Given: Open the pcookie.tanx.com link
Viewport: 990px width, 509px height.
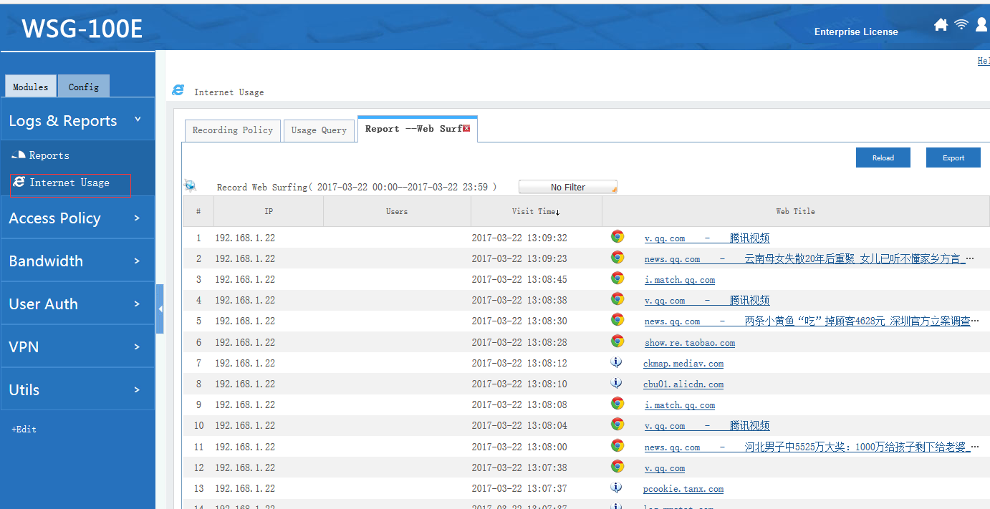Looking at the screenshot, I should [x=683, y=489].
